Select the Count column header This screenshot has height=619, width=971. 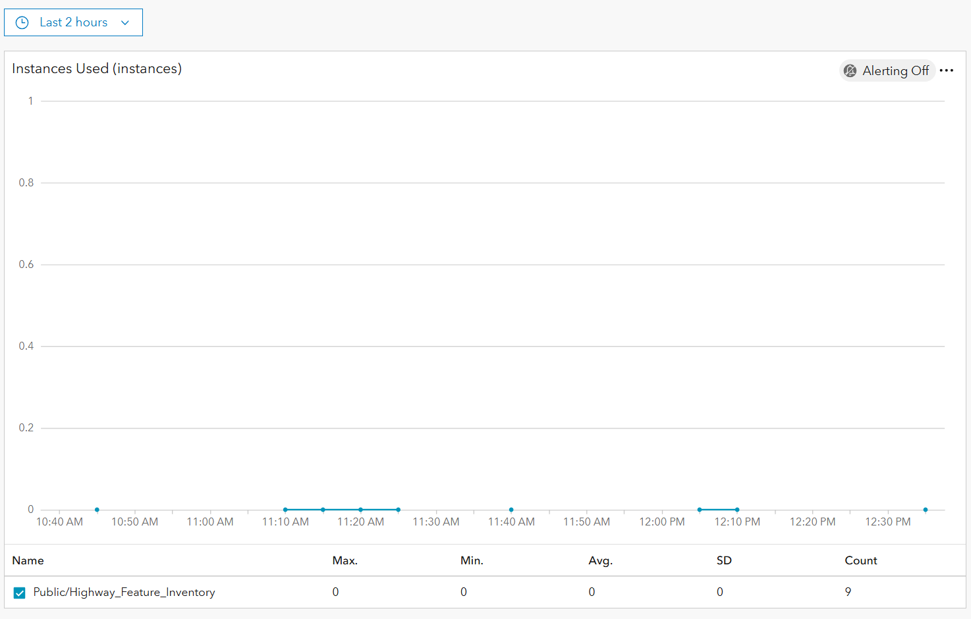pyautogui.click(x=860, y=560)
